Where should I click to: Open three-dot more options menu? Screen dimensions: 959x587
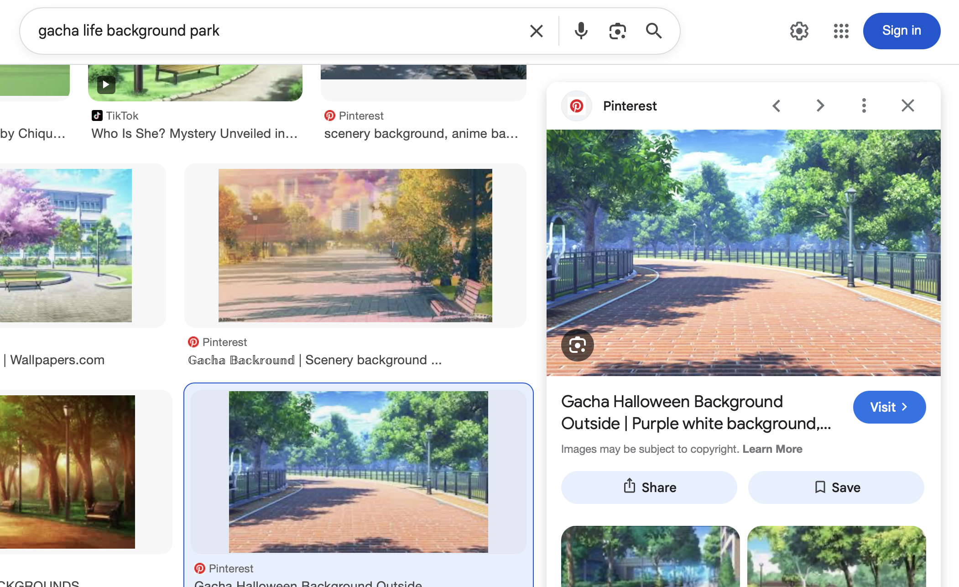pos(864,106)
